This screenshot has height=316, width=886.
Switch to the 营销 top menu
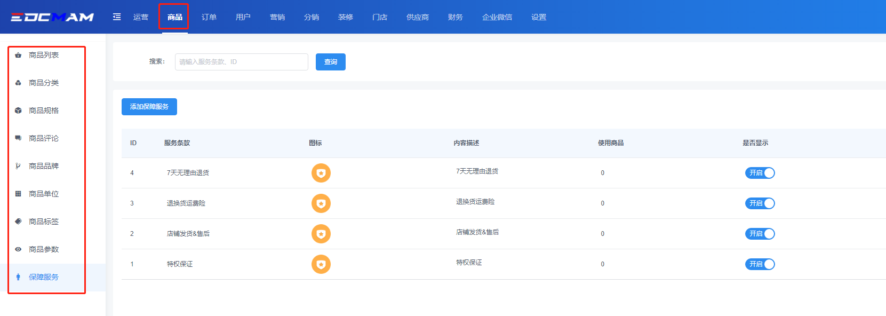pos(277,17)
